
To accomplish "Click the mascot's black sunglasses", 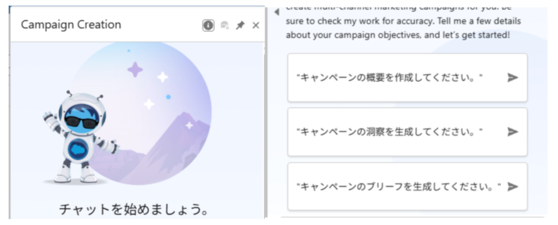I will coord(81,122).
